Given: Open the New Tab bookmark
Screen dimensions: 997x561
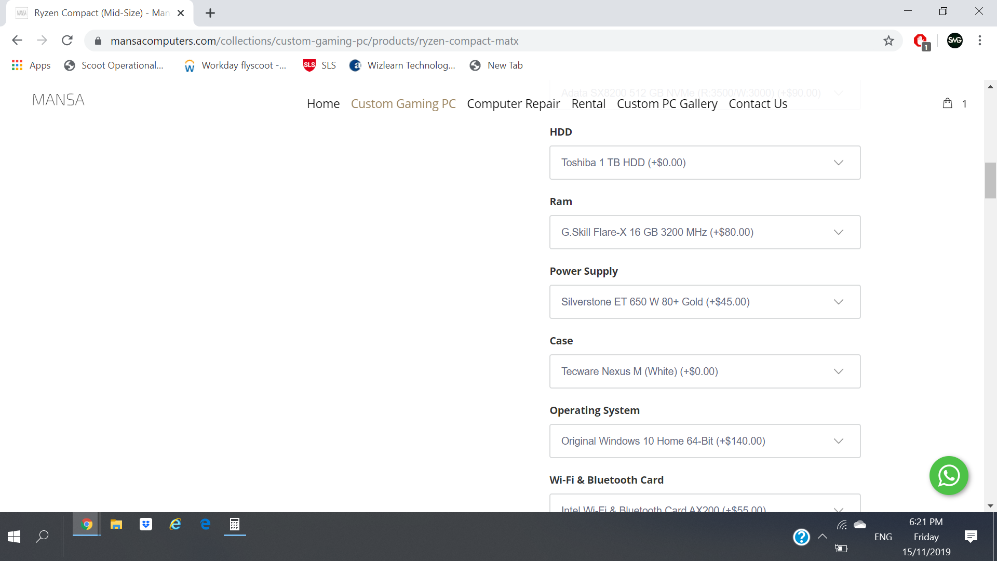Looking at the screenshot, I should click(x=496, y=65).
